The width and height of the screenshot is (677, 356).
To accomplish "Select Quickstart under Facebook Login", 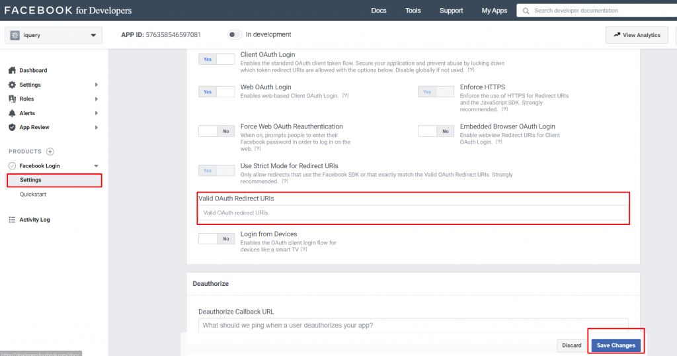I will click(33, 195).
